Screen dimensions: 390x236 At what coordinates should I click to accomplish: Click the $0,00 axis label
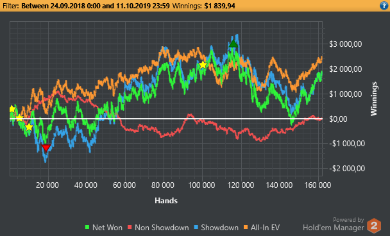point(338,119)
